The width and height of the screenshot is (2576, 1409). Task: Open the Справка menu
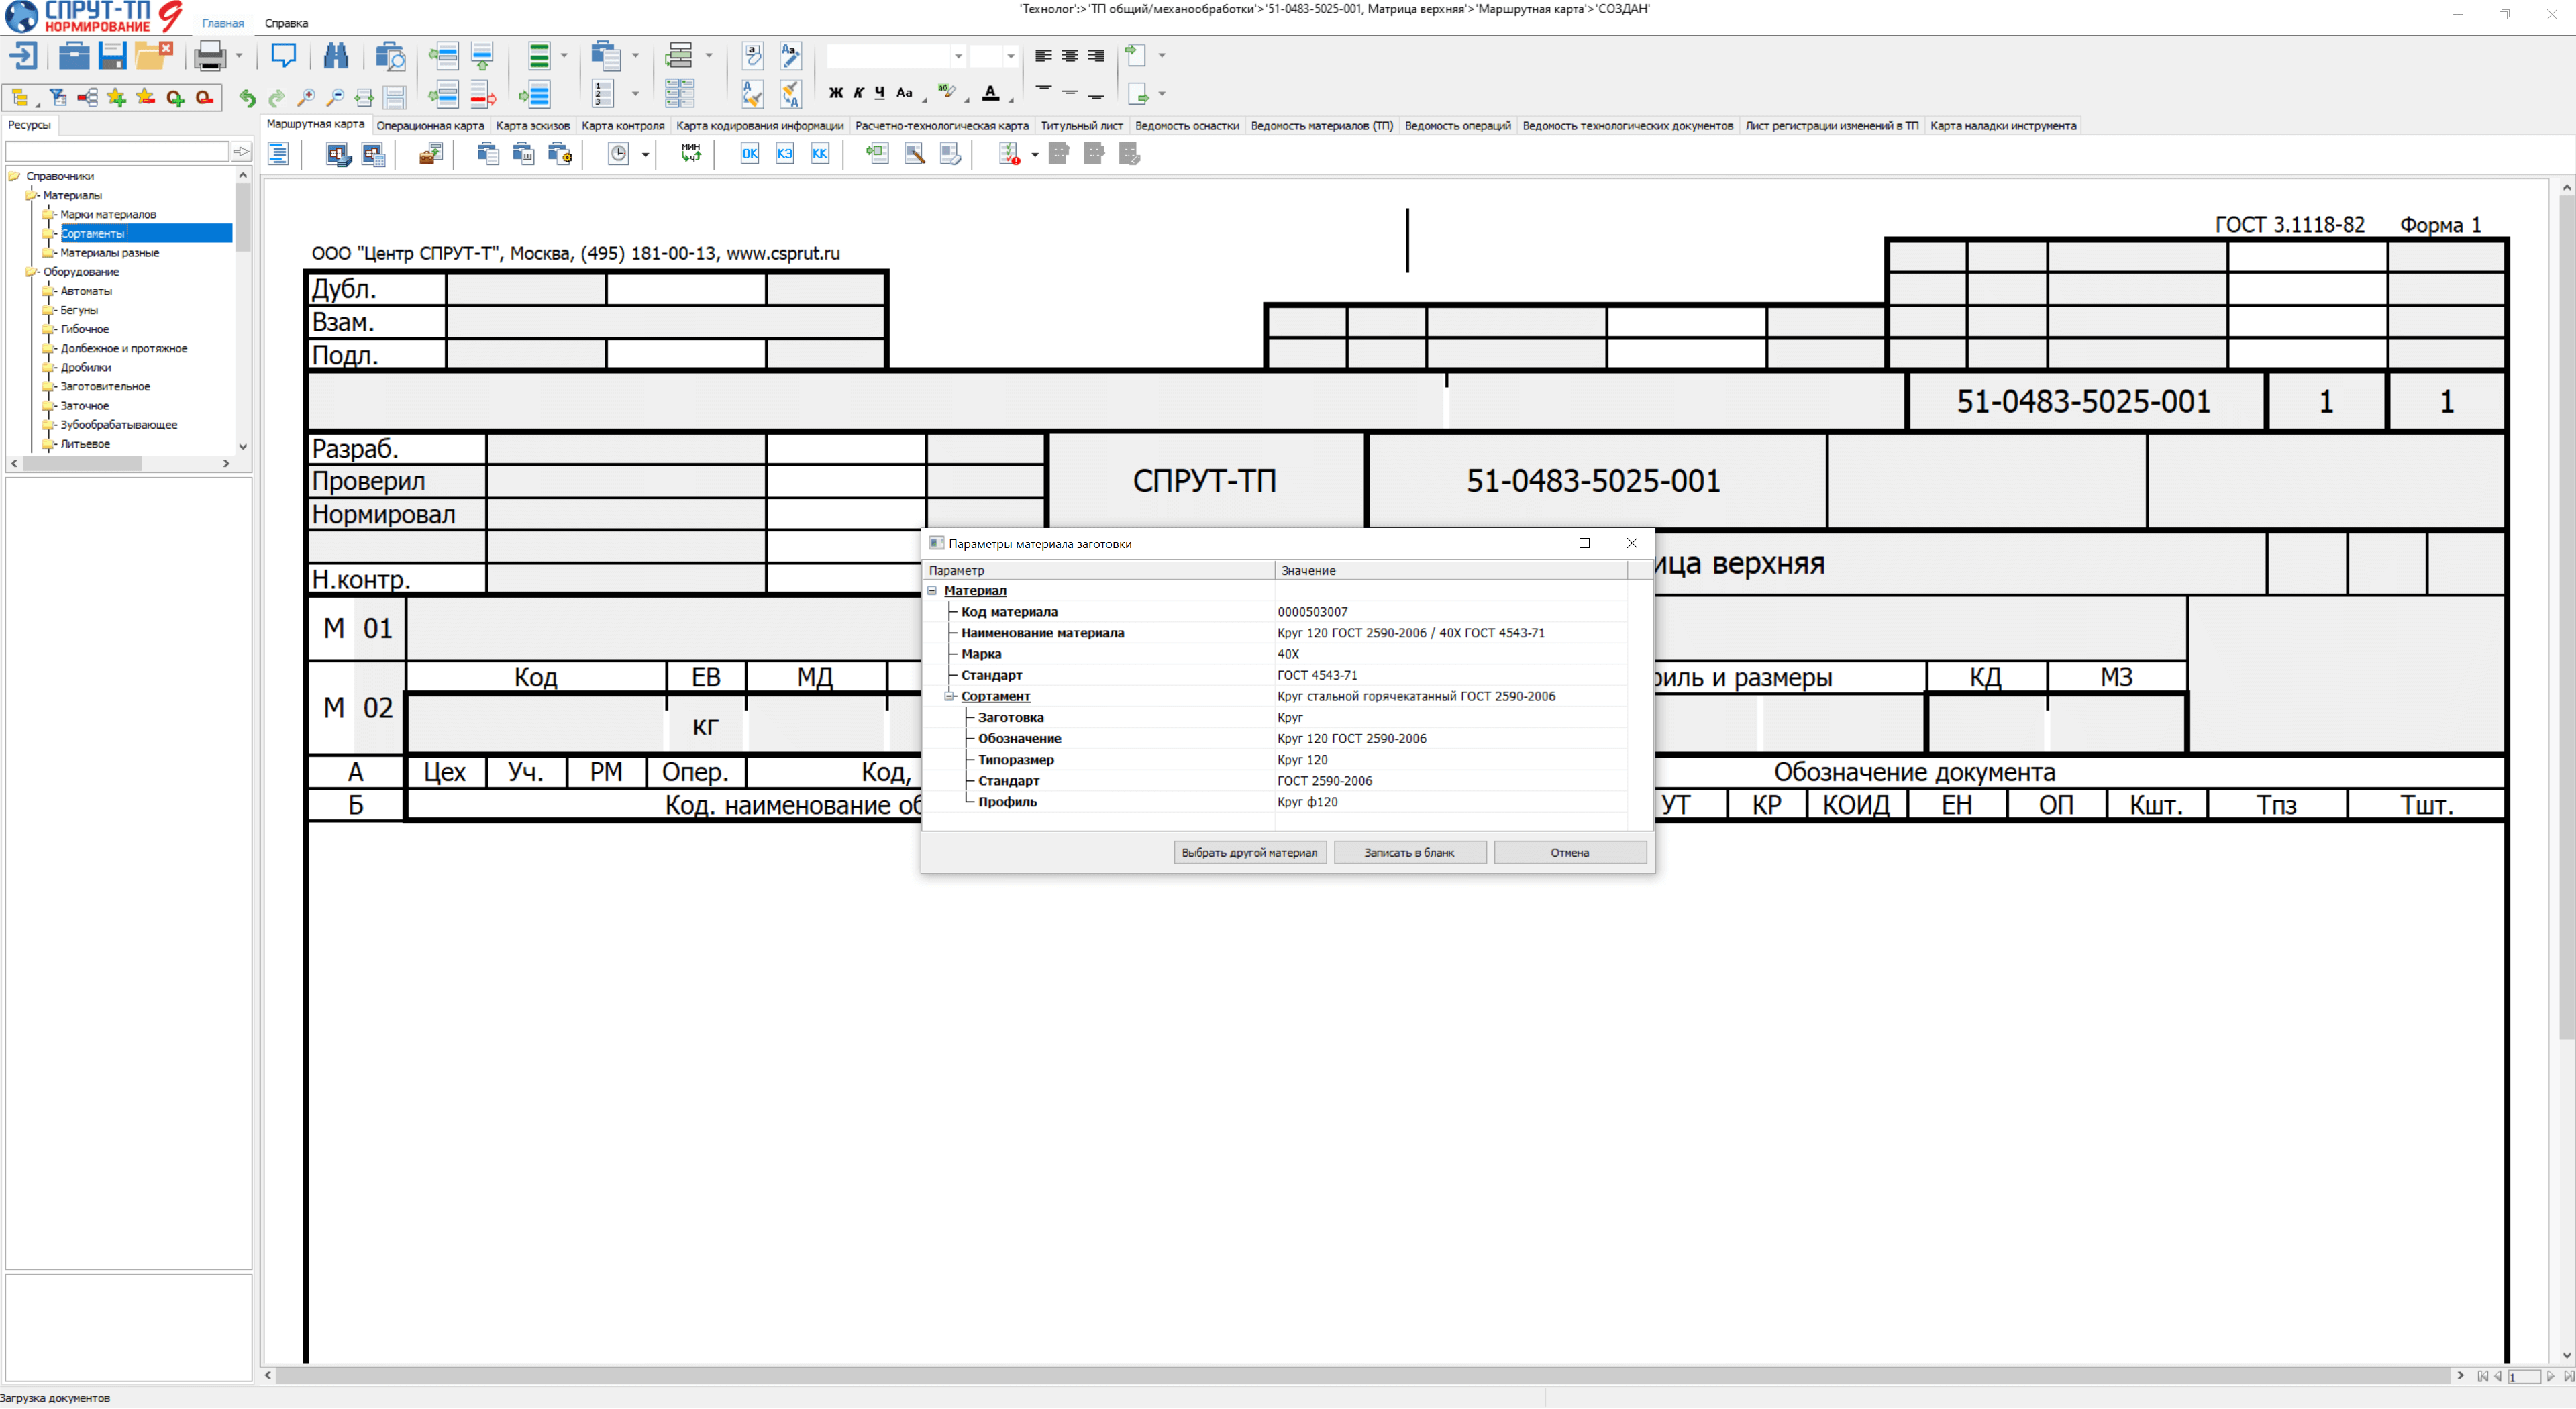[x=286, y=23]
